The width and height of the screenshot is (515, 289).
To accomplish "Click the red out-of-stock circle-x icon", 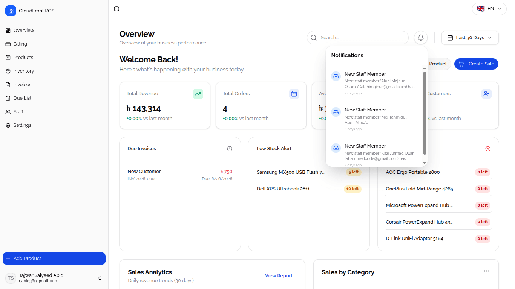I will [488, 149].
